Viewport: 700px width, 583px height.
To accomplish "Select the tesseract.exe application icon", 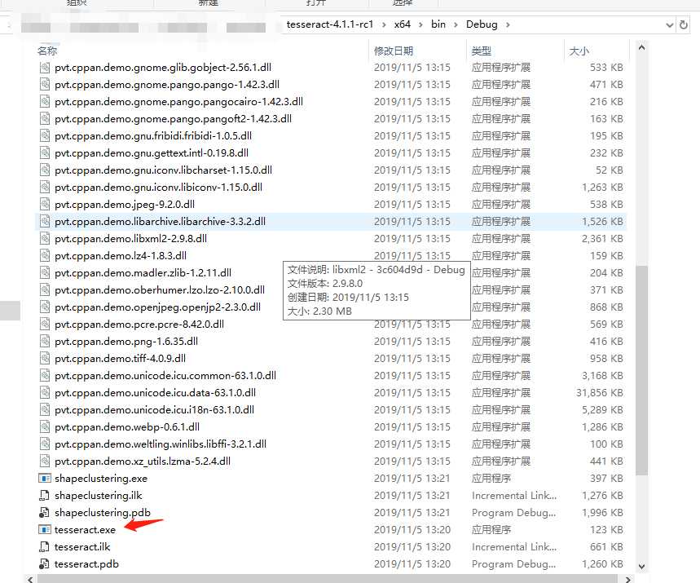I will coord(45,529).
